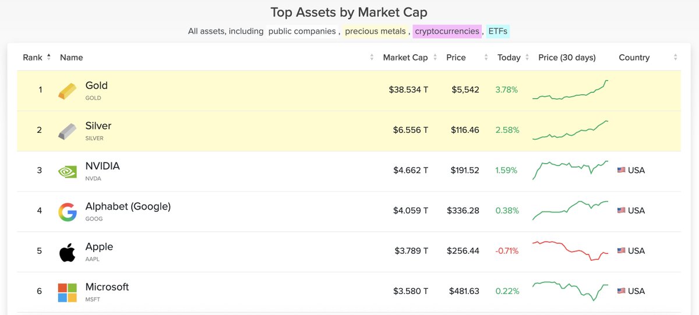Open the Apple asset name link
This screenshot has width=699, height=315.
(x=99, y=246)
